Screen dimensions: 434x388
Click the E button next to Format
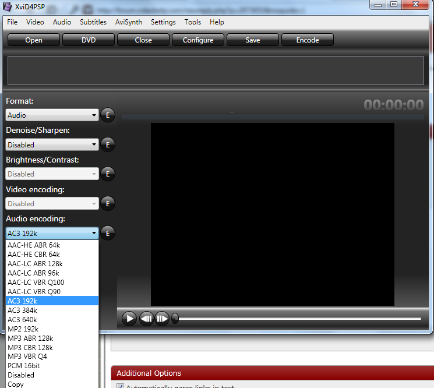coord(108,115)
